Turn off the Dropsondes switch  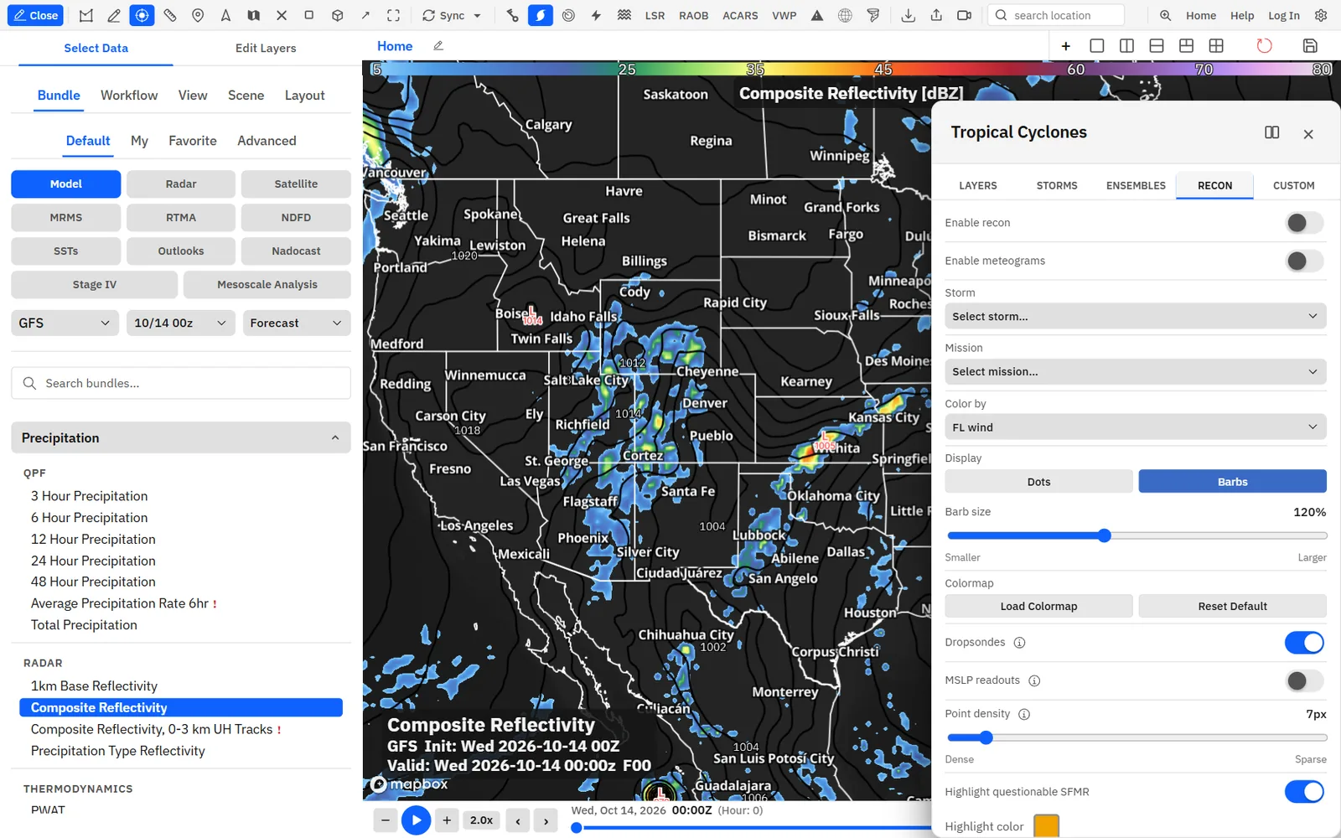pos(1304,643)
